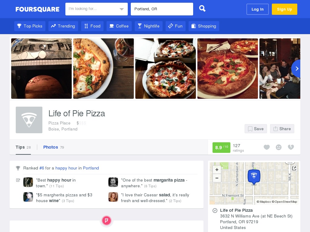Open the happy hour link

pyautogui.click(x=66, y=168)
